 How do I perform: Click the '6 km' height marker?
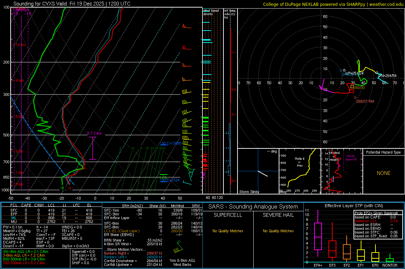pyautogui.click(x=20, y=117)
